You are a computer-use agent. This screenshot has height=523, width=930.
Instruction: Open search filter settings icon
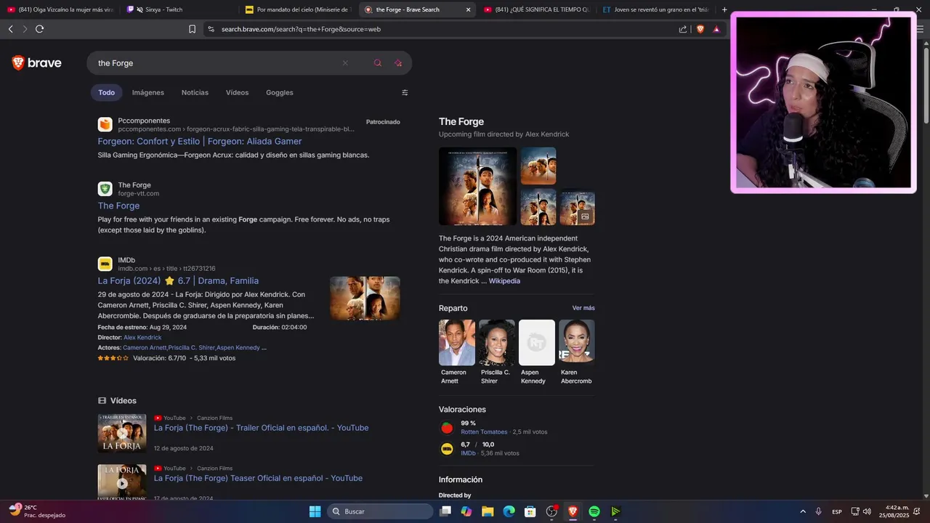[x=405, y=92]
